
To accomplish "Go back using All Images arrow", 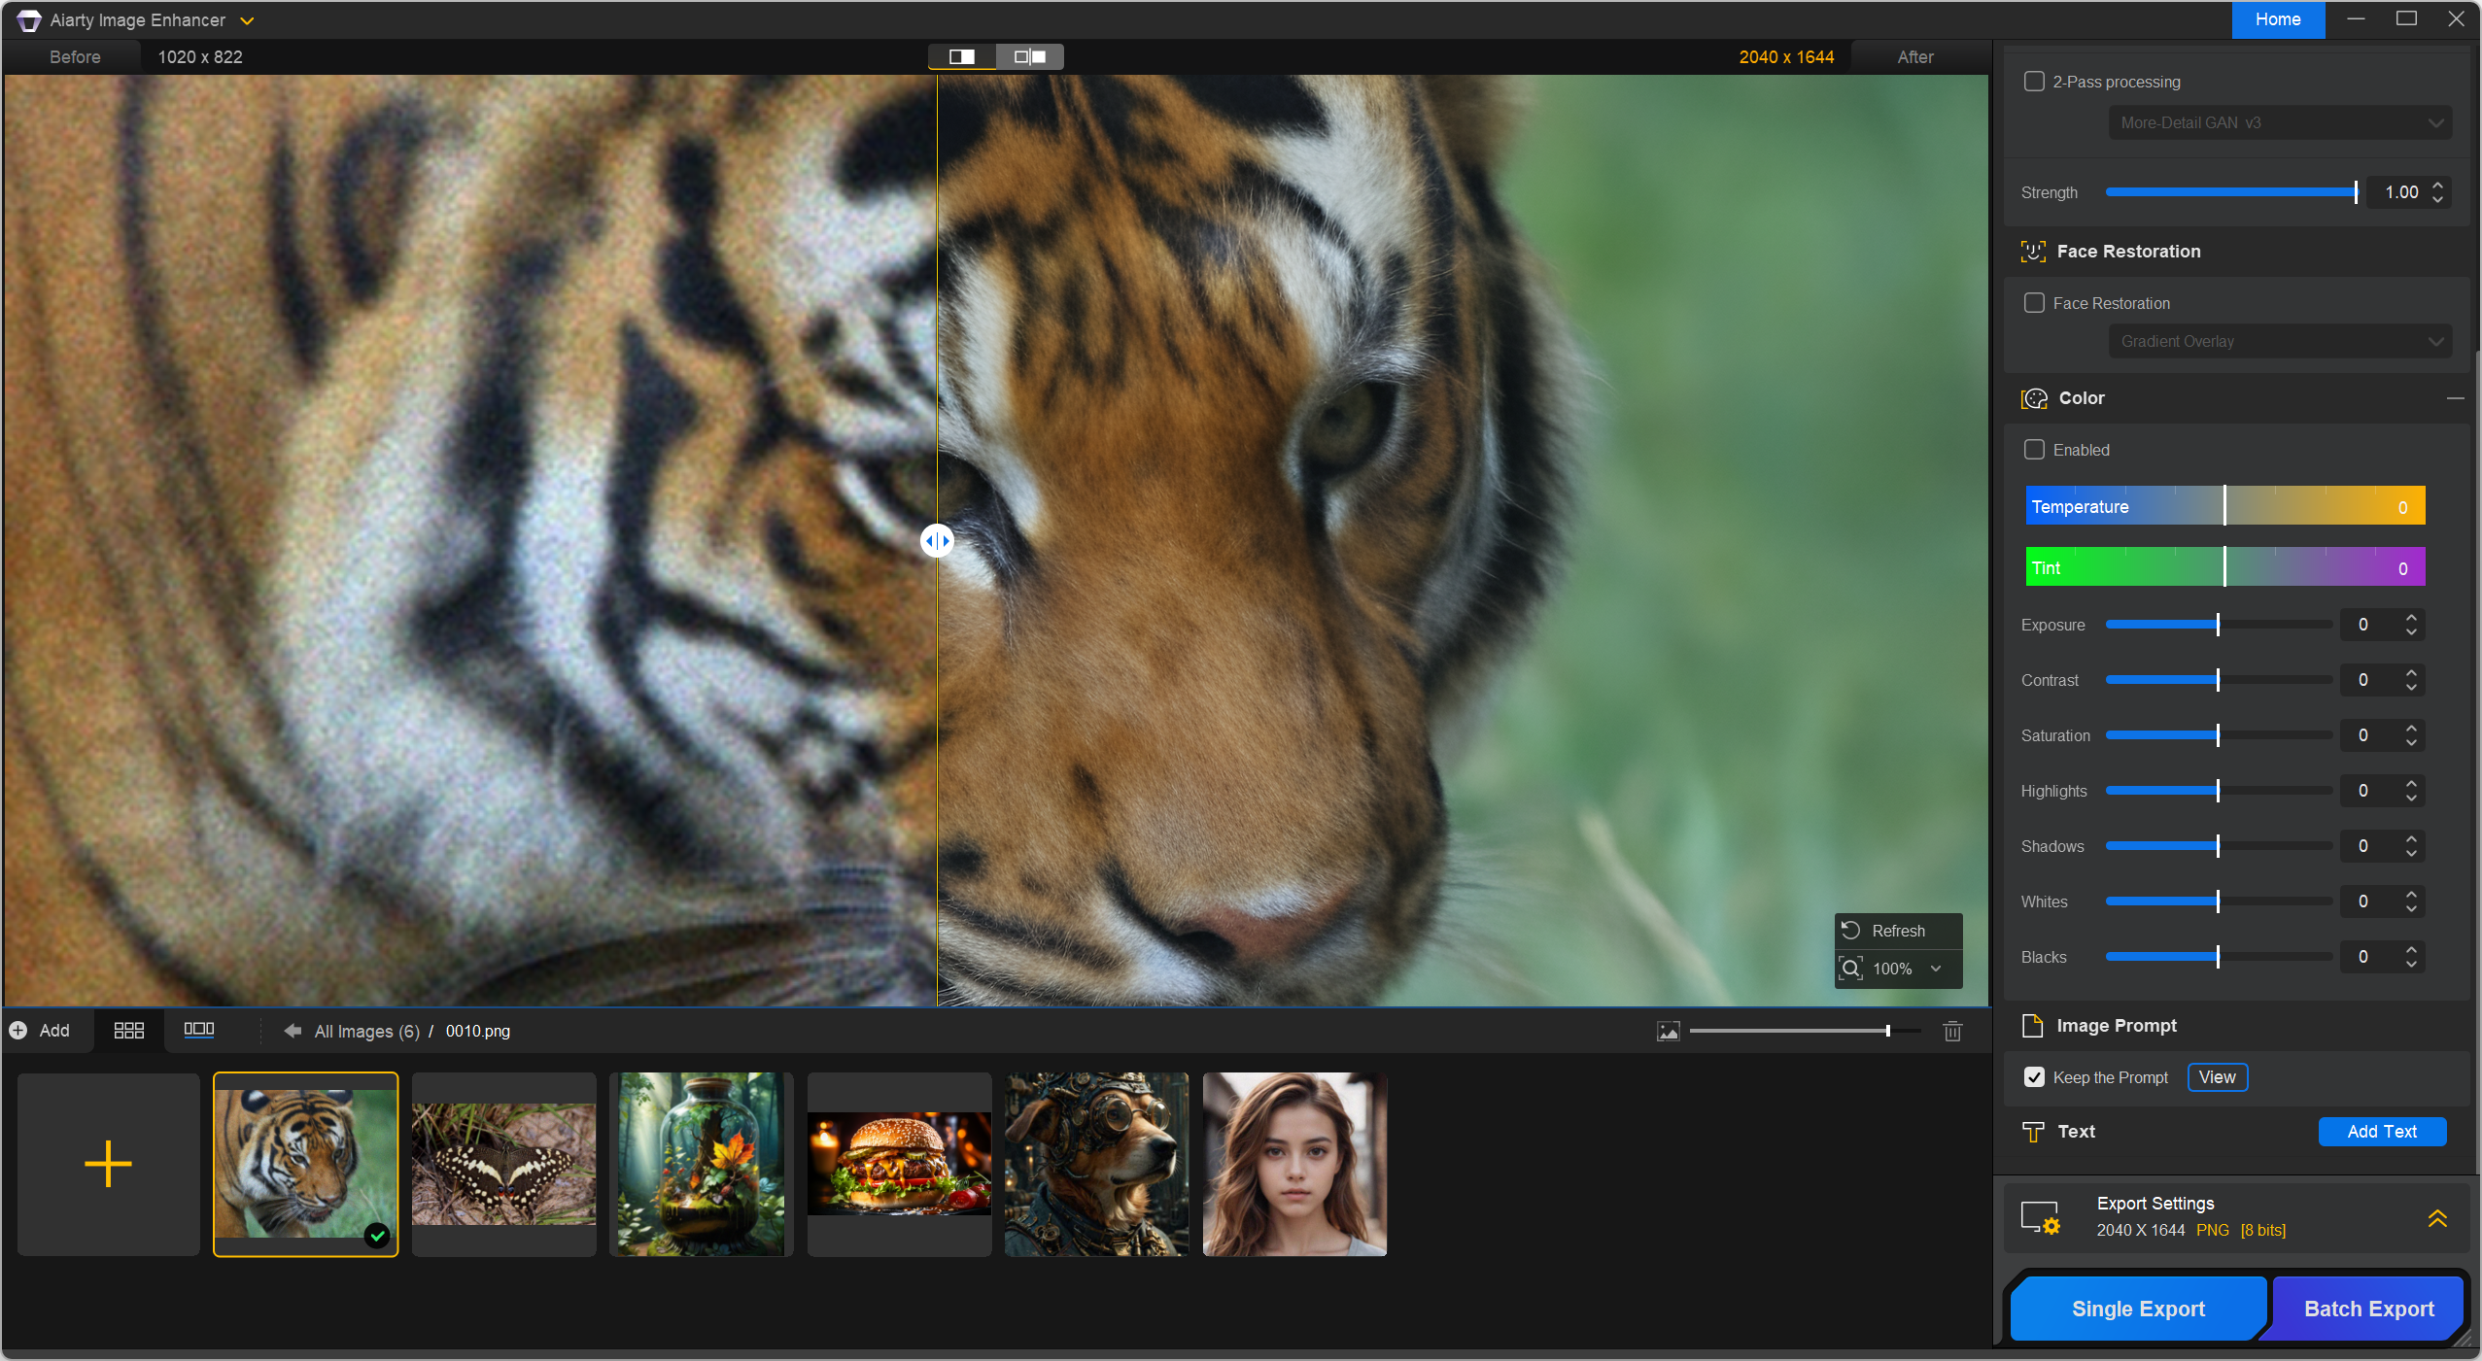I will point(292,1031).
